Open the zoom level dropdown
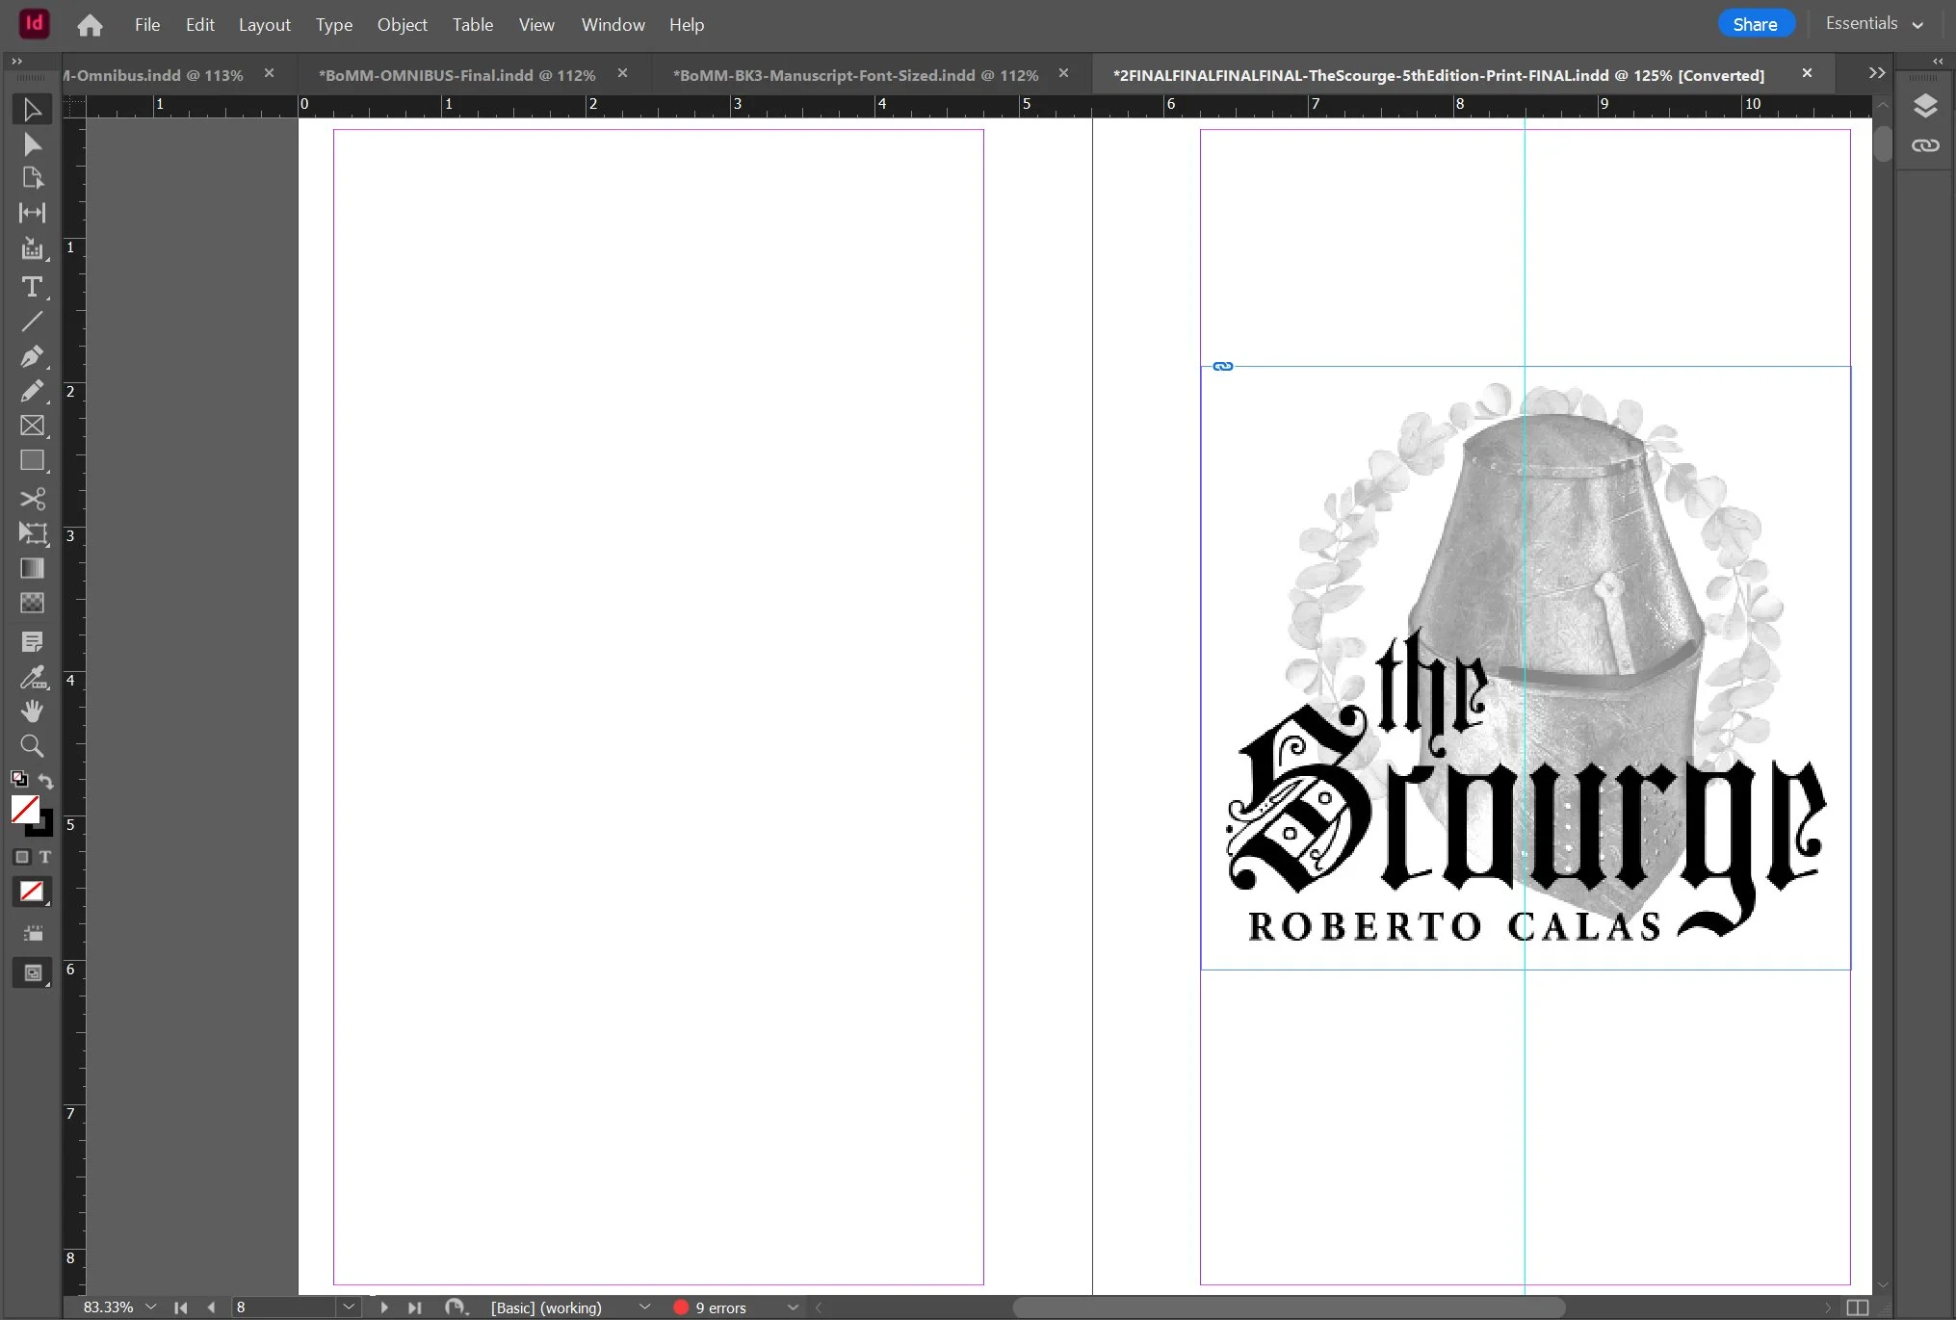1956x1320 pixels. pos(150,1307)
